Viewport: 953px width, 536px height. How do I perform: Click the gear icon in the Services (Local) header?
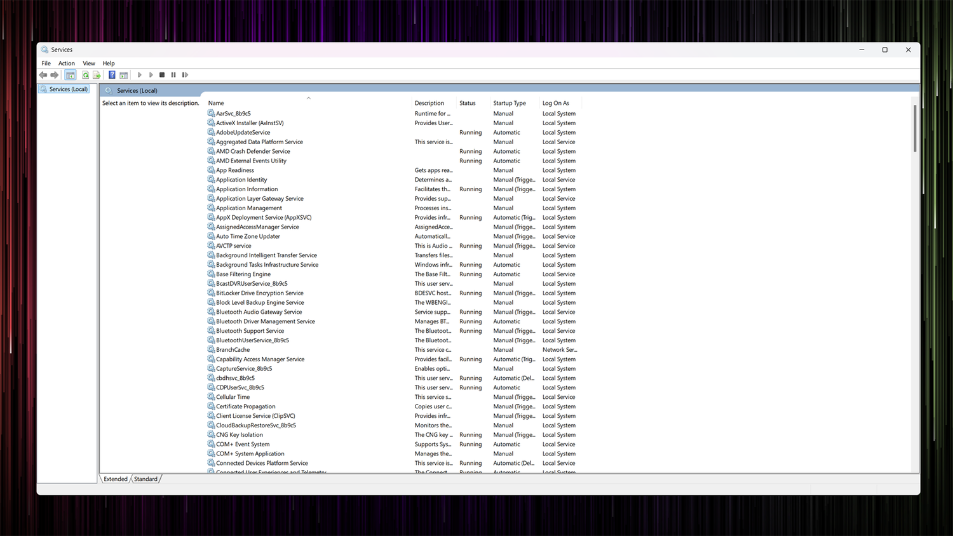click(x=108, y=90)
